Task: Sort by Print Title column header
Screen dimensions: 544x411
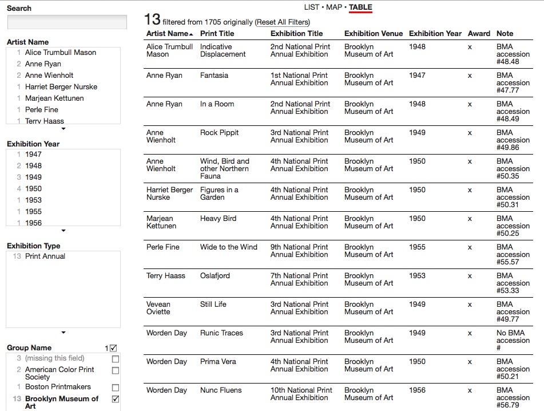Action: tap(217, 34)
